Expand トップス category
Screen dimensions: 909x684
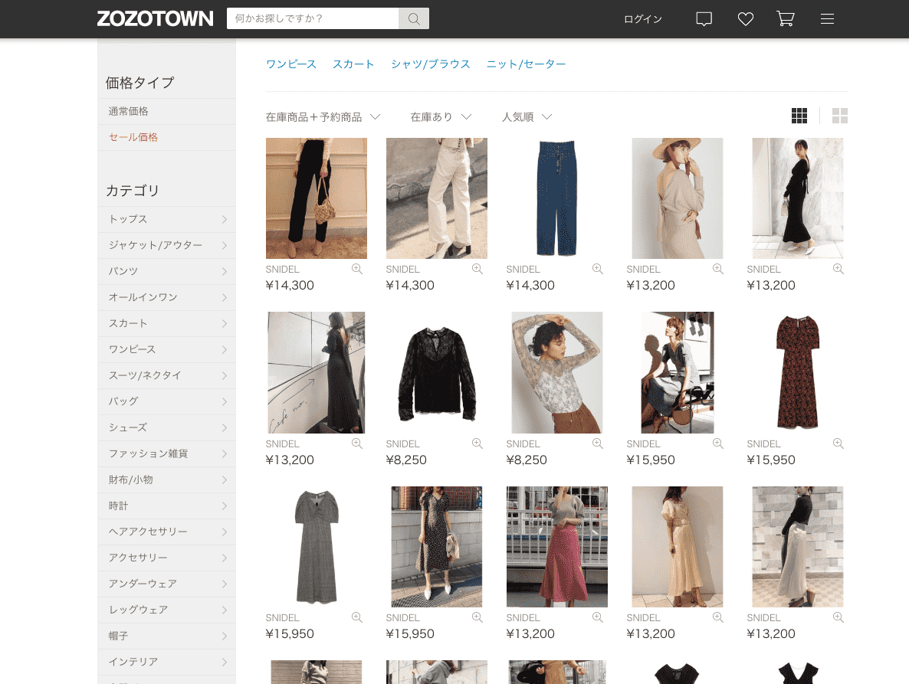point(167,220)
